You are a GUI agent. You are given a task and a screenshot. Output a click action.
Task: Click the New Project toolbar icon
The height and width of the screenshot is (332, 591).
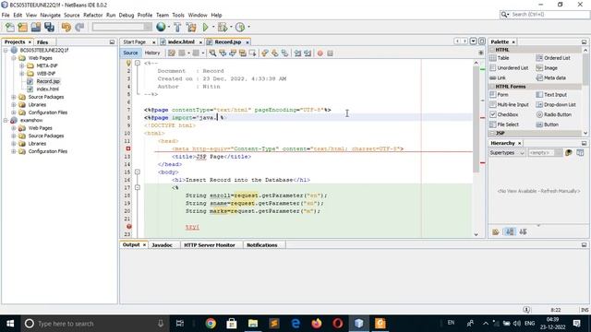click(x=22, y=27)
